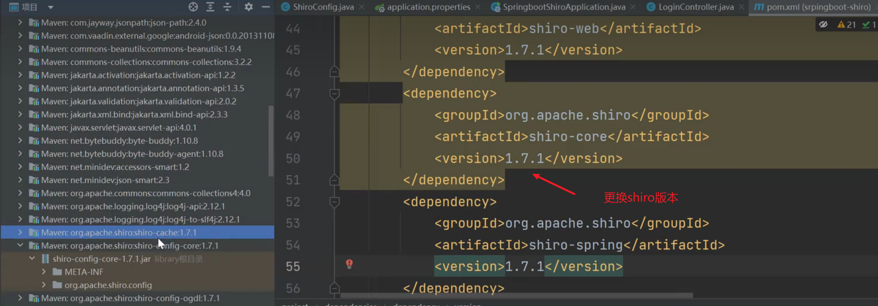Viewport: 878px width, 306px height.
Task: Click the locate/select opened file target icon
Action: [x=193, y=7]
